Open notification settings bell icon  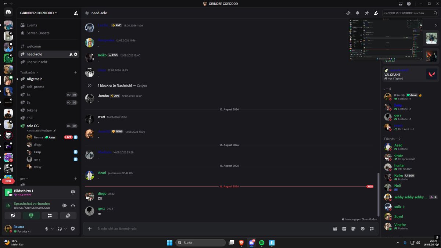358,13
